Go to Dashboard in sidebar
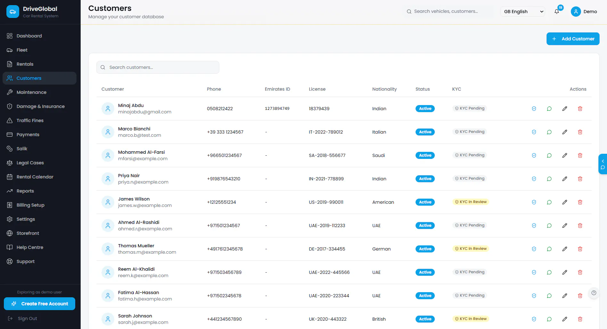Screen dimensions: 607x329 coord(39,36)
